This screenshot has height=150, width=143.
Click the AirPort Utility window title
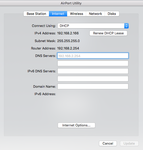point(71,3)
